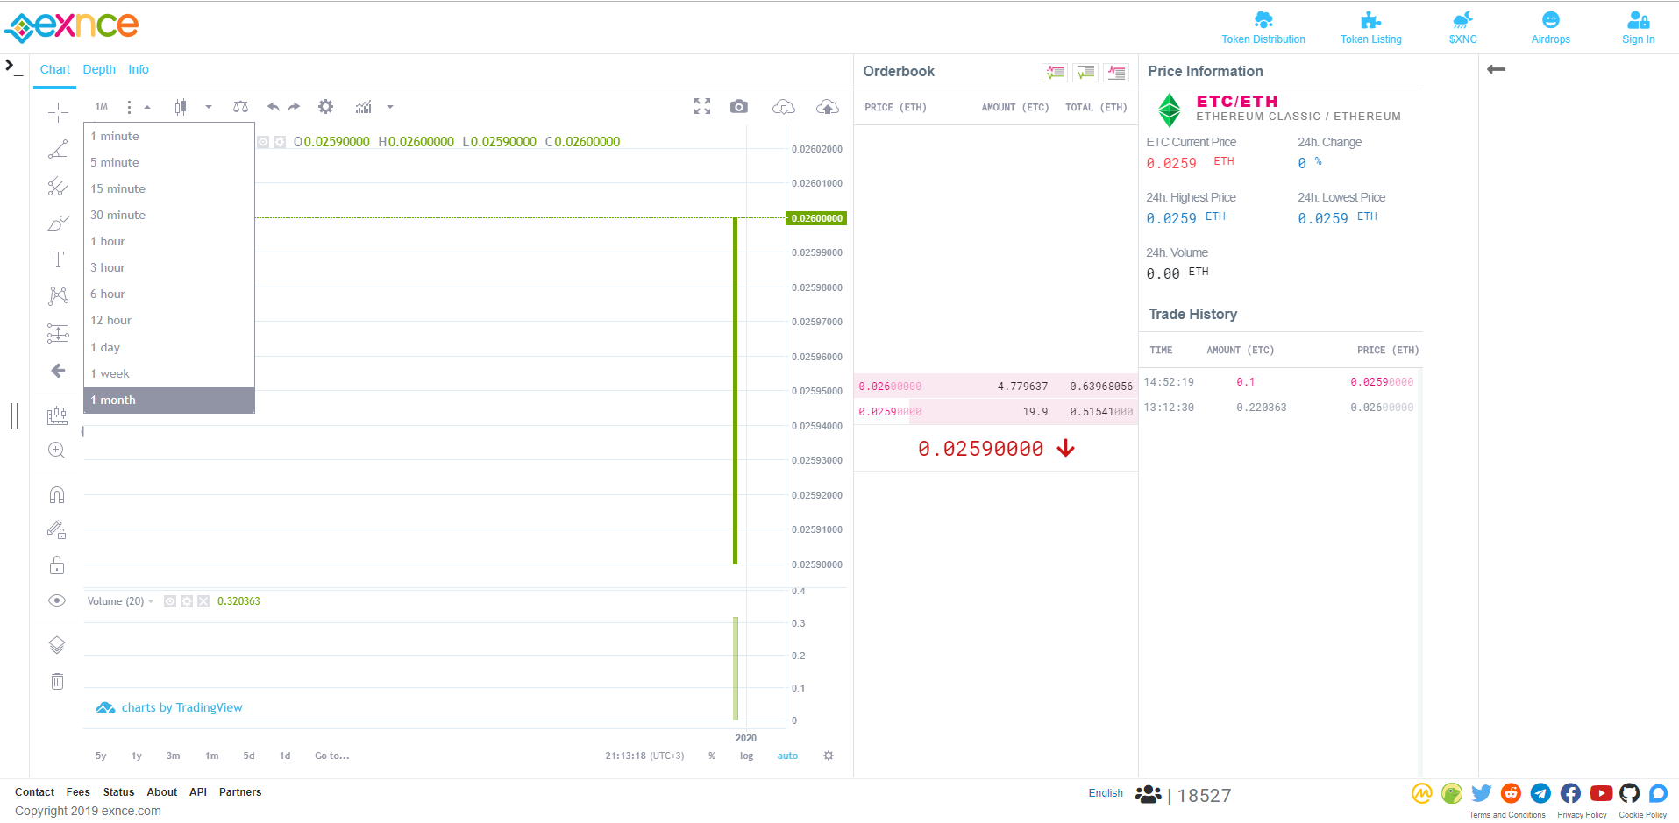Toggle Volume indicator visibility eye
This screenshot has width=1679, height=823.
pos(170,601)
